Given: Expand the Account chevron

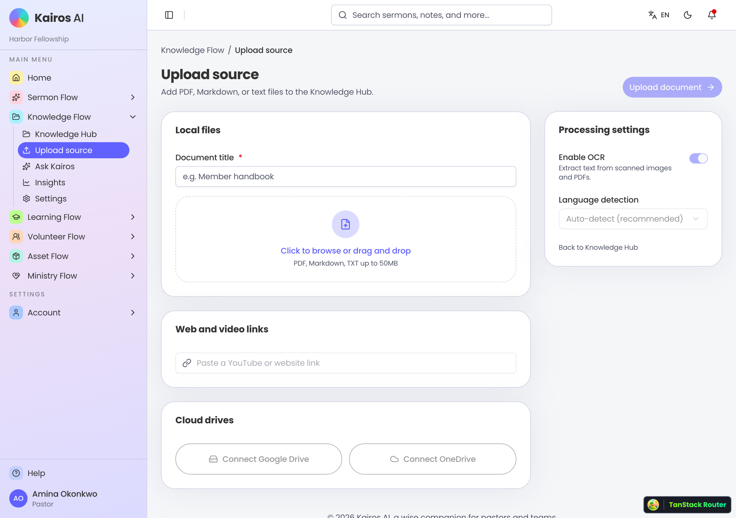Looking at the screenshot, I should [x=133, y=313].
